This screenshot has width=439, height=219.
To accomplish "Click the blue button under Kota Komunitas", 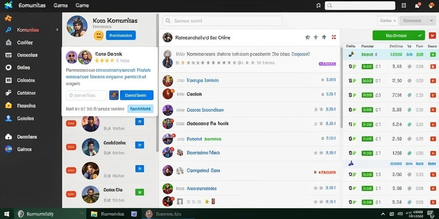I will 120,36.
